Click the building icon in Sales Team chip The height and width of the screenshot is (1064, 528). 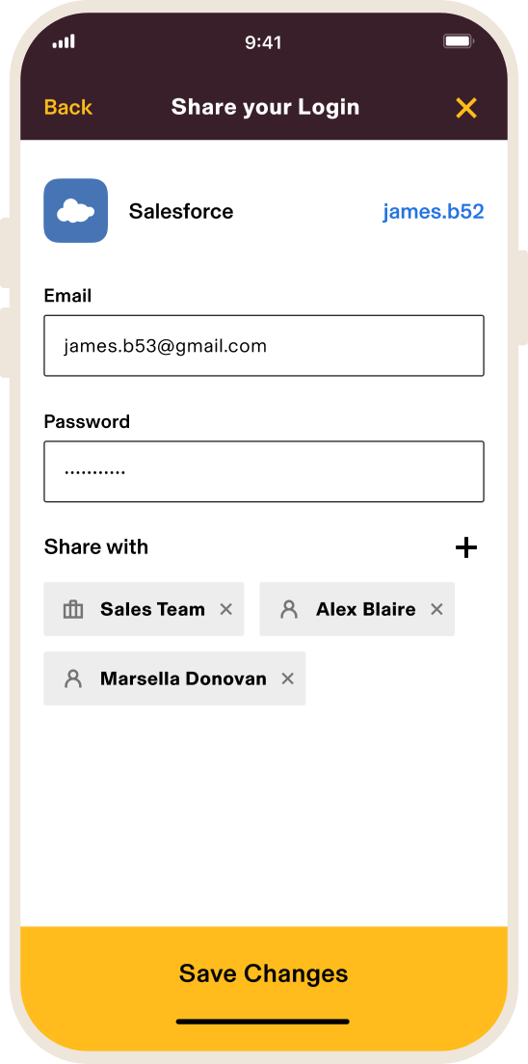tap(72, 609)
